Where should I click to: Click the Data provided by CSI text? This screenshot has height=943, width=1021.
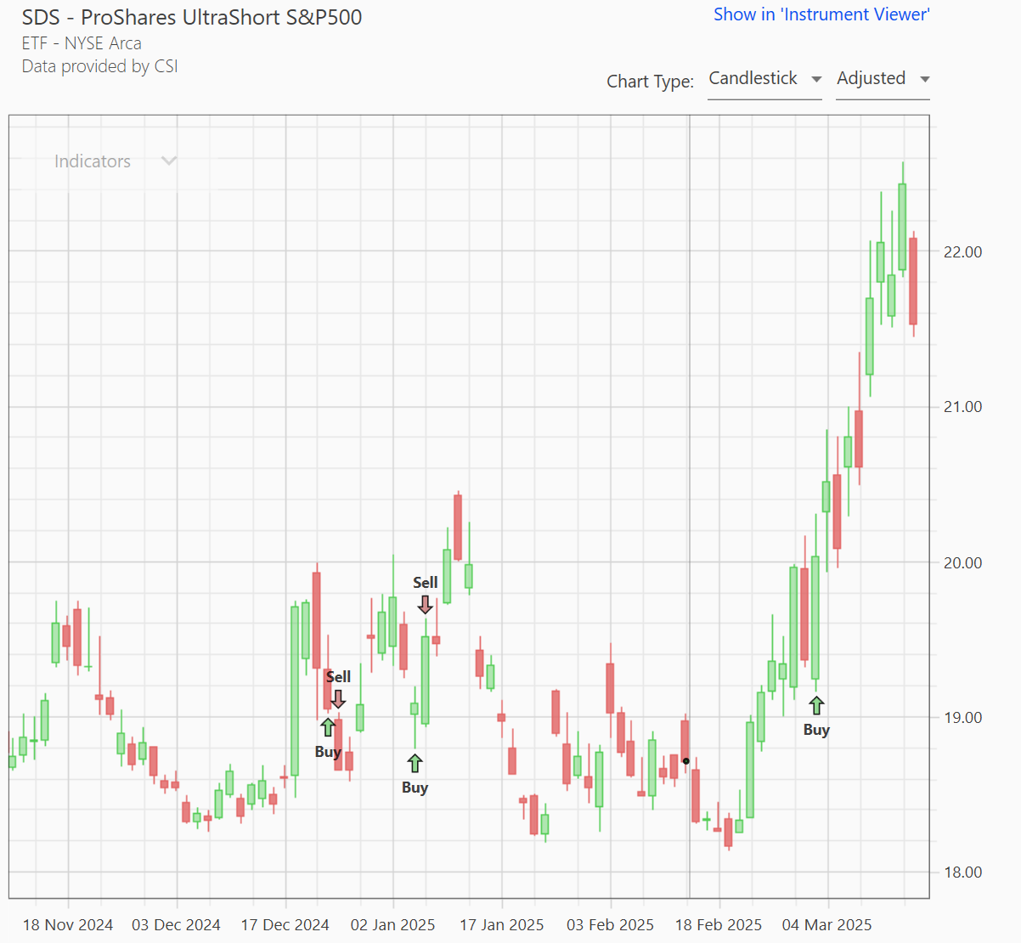pyautogui.click(x=100, y=66)
